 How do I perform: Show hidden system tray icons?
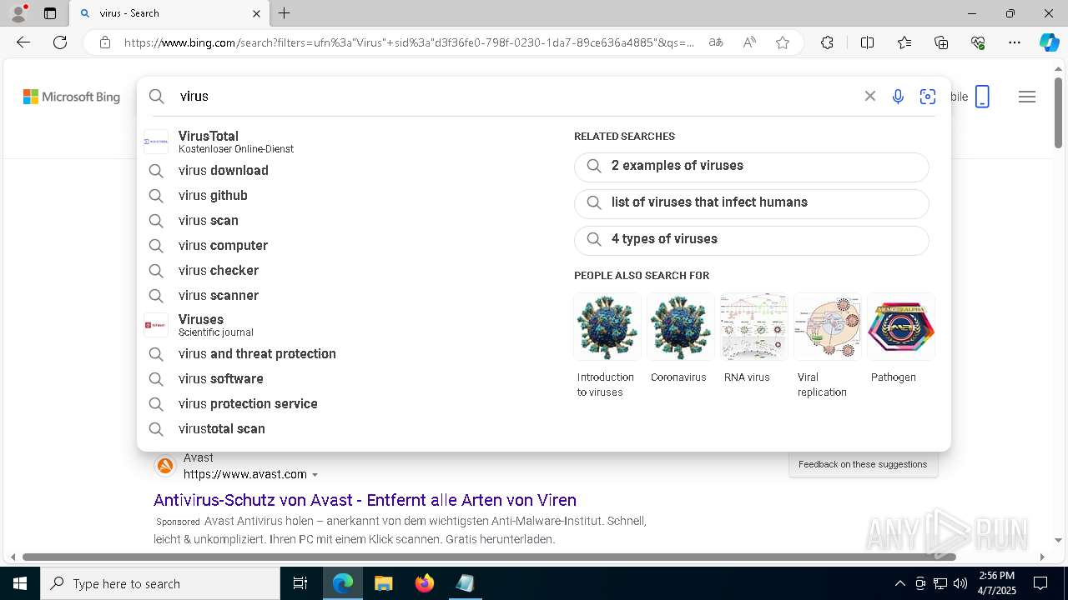(899, 583)
